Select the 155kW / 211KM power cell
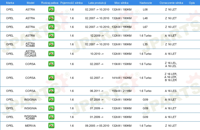Image resolution: width=200 pixels, height=130 pixels. pos(121,91)
